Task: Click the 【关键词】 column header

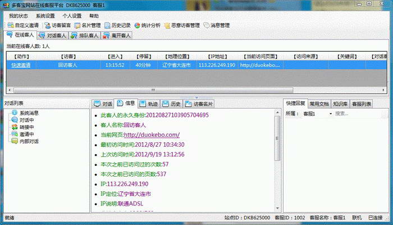Action: (347, 56)
